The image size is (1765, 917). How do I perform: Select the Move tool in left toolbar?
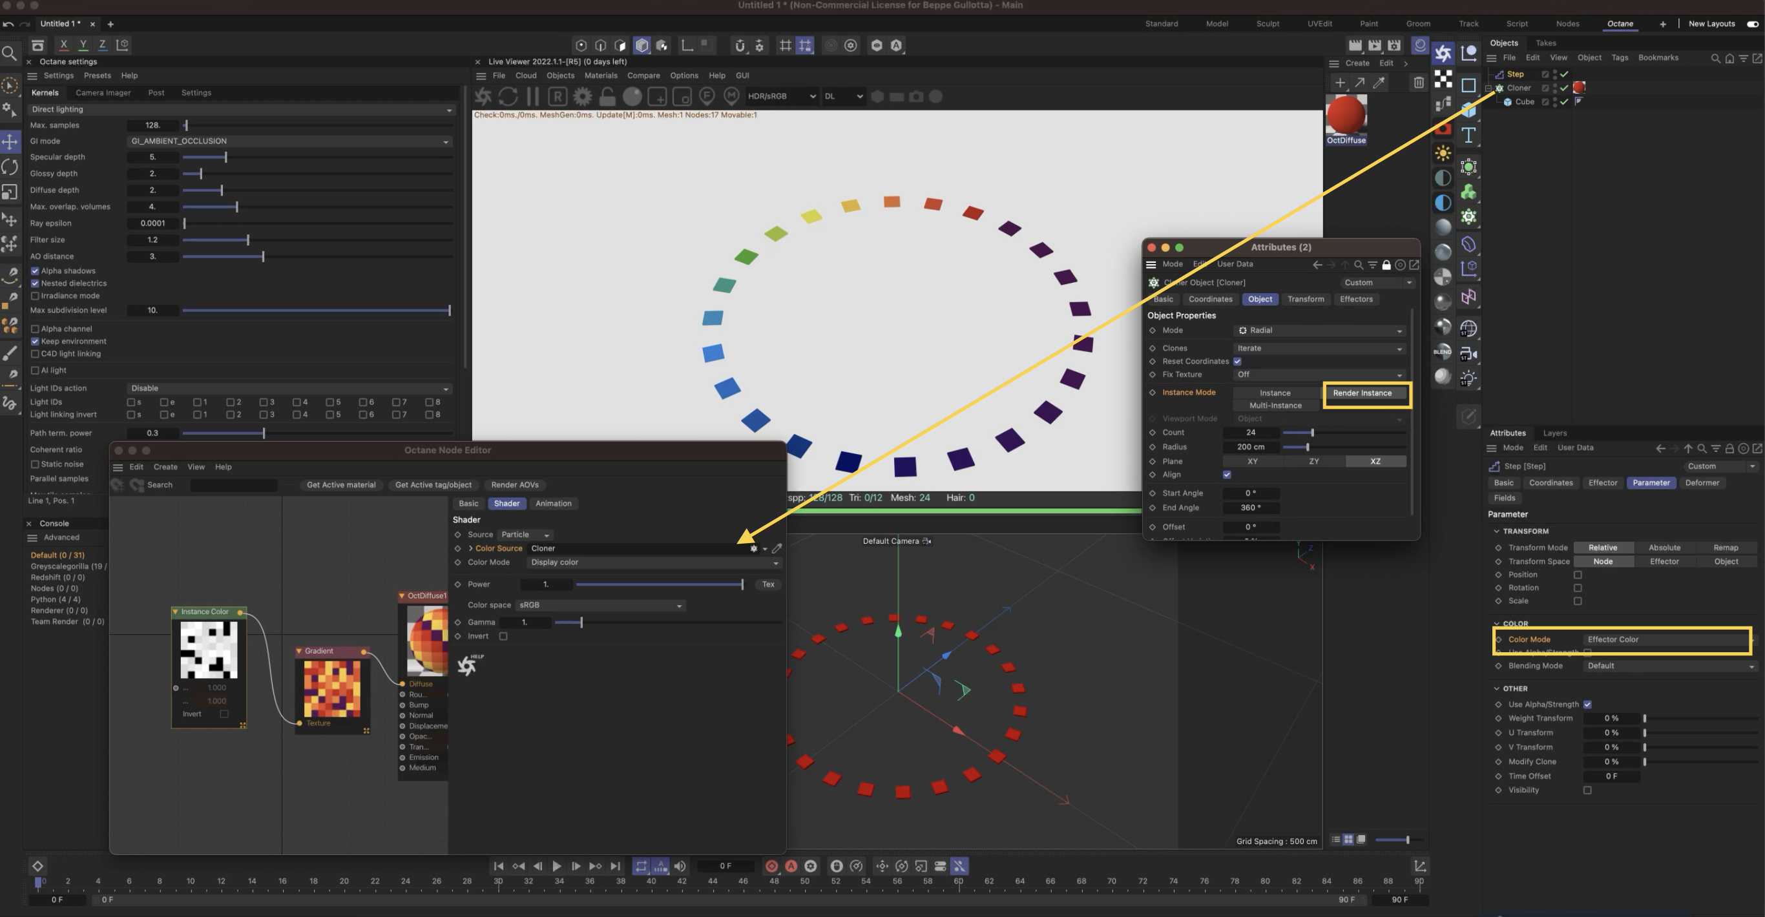pos(10,142)
